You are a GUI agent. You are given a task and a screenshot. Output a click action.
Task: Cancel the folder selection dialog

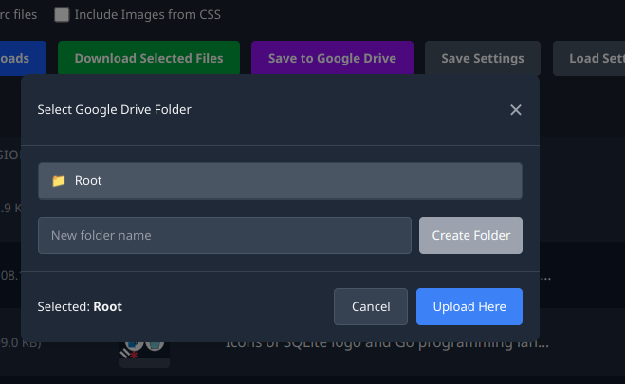click(x=371, y=306)
